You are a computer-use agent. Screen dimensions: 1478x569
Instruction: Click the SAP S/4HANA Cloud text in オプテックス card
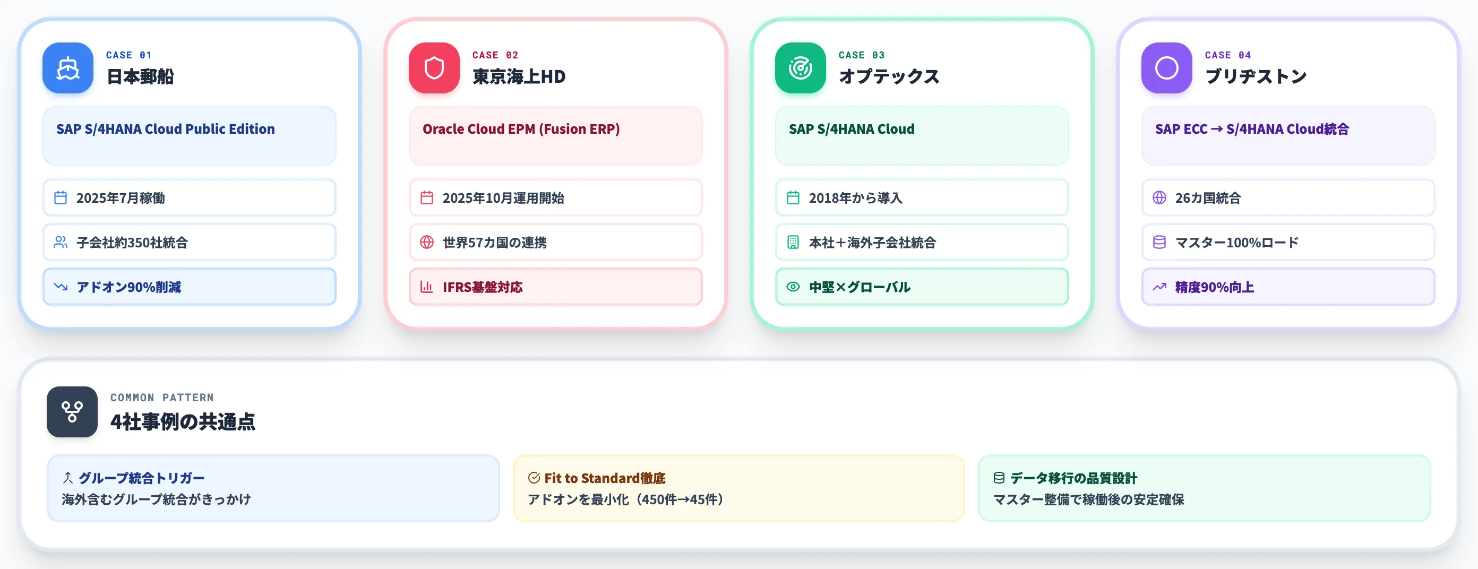tap(852, 129)
